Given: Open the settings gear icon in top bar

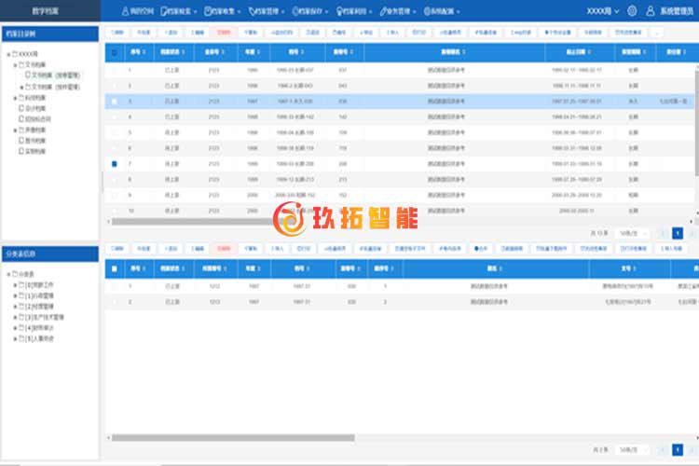Looking at the screenshot, I should [x=632, y=10].
